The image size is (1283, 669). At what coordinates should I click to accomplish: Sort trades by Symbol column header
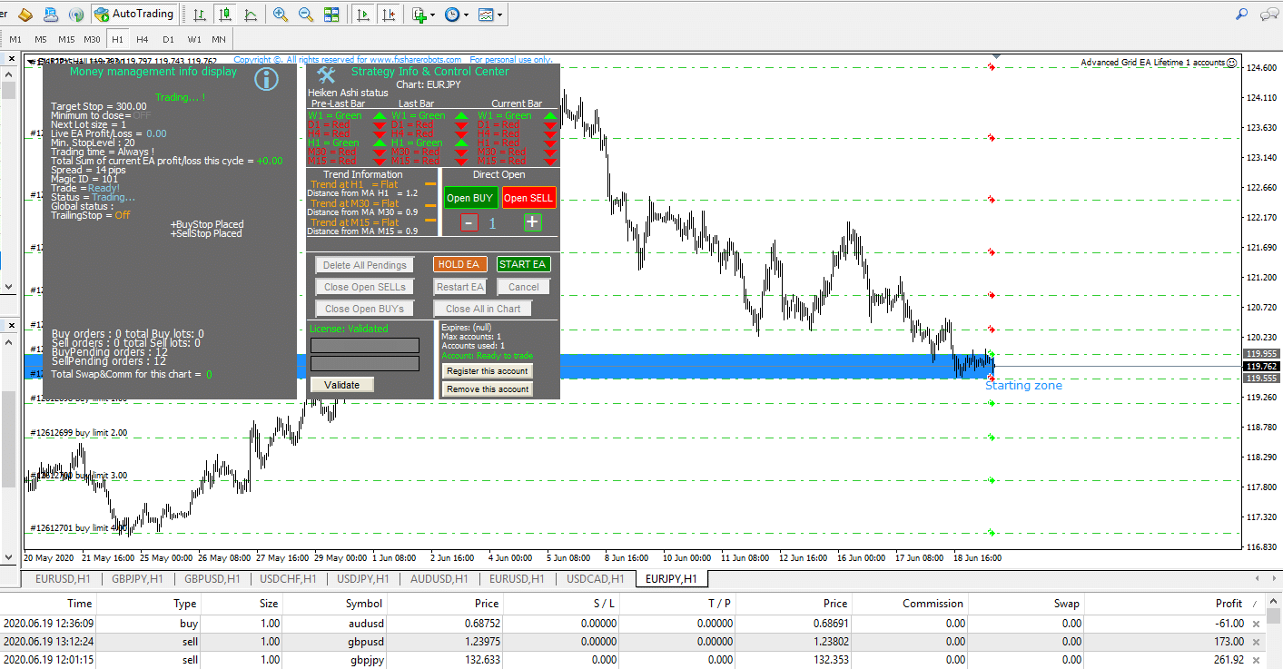point(364,603)
